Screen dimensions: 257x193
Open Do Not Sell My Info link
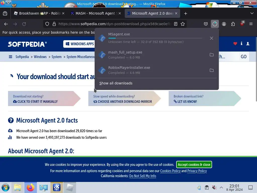pyautogui.click(x=143, y=176)
